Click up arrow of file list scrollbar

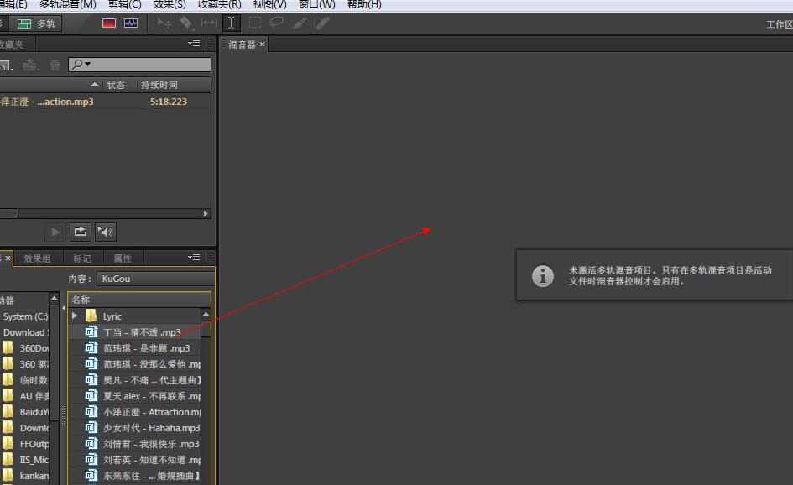206,314
